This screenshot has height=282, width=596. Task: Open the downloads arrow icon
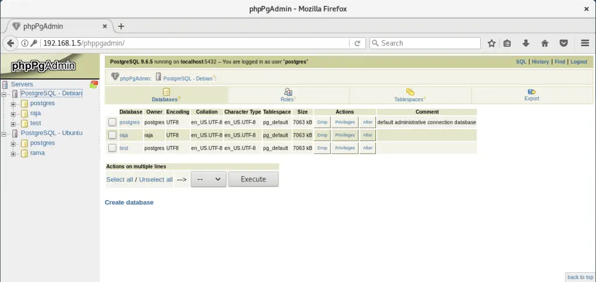tap(526, 43)
